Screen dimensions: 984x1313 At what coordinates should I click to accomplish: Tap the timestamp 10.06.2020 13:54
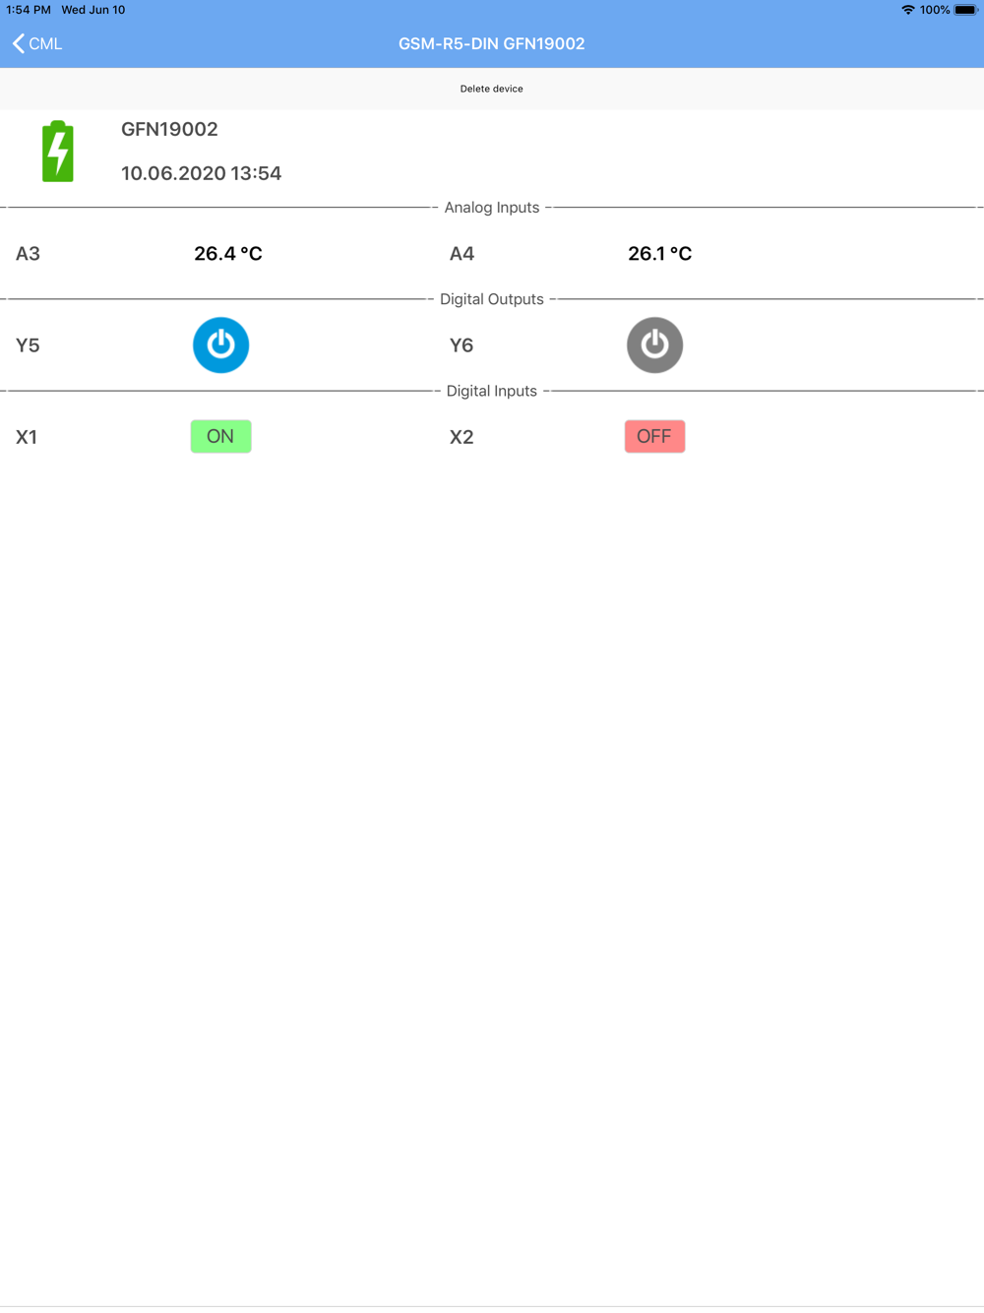tap(201, 173)
